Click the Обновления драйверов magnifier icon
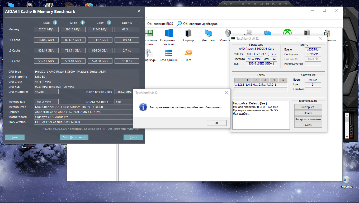359x203 pixels. click(x=179, y=24)
